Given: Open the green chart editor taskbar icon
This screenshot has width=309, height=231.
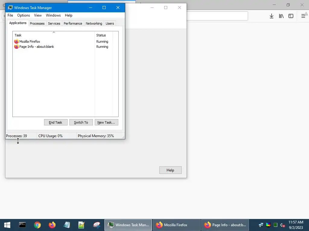Looking at the screenshot, I should 81,225.
